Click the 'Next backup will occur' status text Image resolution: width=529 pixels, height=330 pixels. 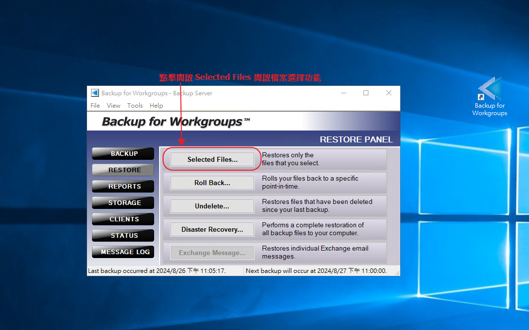pyautogui.click(x=316, y=271)
